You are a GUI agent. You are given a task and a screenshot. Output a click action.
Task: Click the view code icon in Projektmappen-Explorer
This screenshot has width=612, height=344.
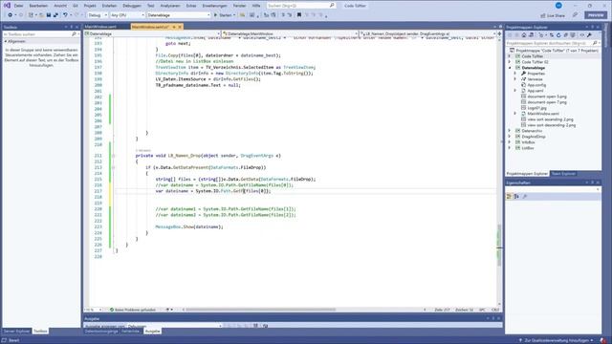click(x=582, y=35)
